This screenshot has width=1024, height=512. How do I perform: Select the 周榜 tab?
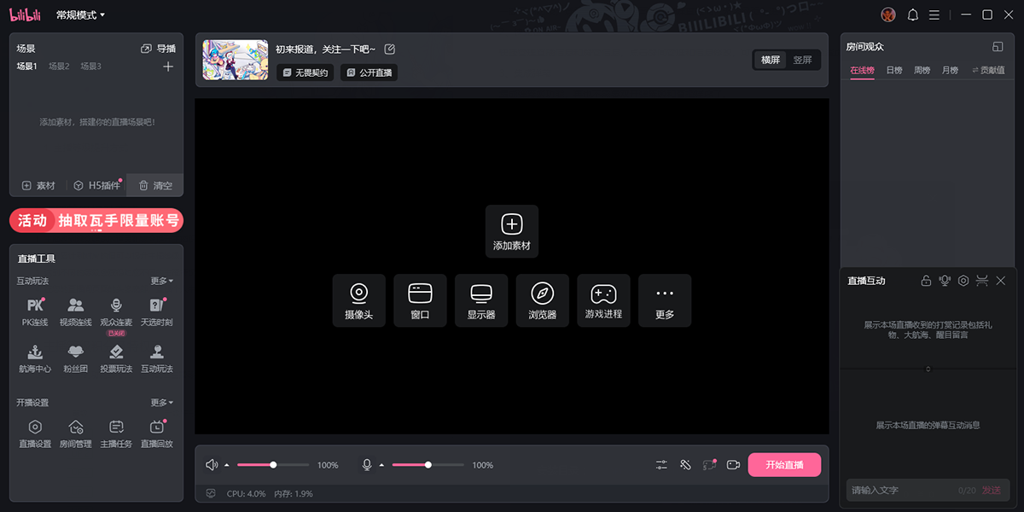coord(922,70)
